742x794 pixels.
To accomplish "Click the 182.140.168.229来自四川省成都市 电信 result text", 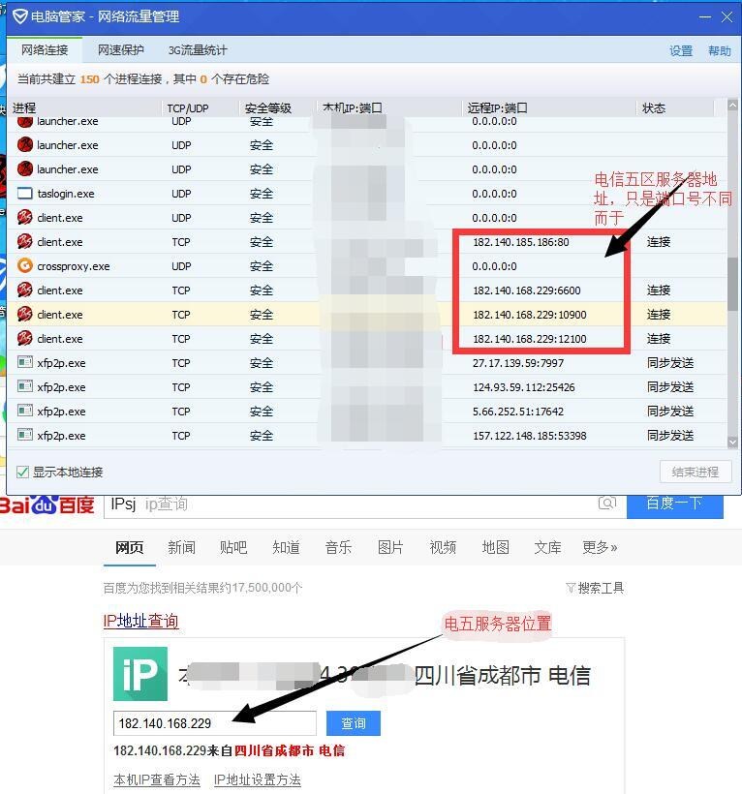I will (229, 750).
